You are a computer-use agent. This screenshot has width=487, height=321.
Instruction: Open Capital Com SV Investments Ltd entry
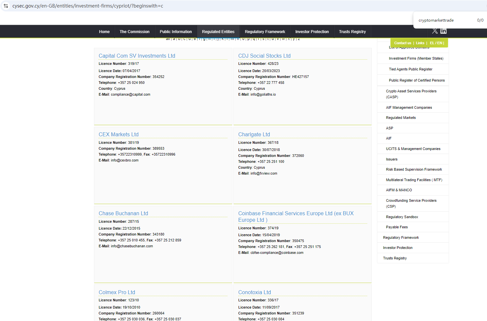coord(137,56)
